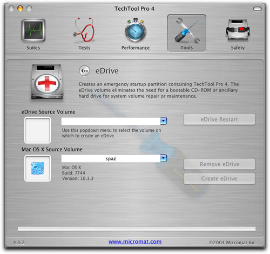Screen dimensions: 270x254
Task: Expand the eDrive Source Volume popdown arrow
Action: coord(164,121)
